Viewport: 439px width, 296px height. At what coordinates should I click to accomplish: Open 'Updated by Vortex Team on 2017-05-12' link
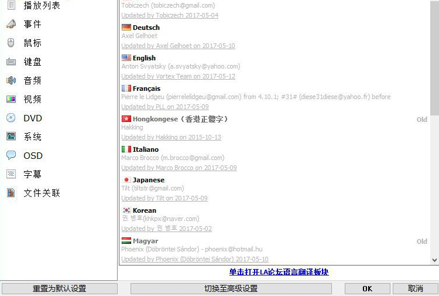[x=179, y=76]
